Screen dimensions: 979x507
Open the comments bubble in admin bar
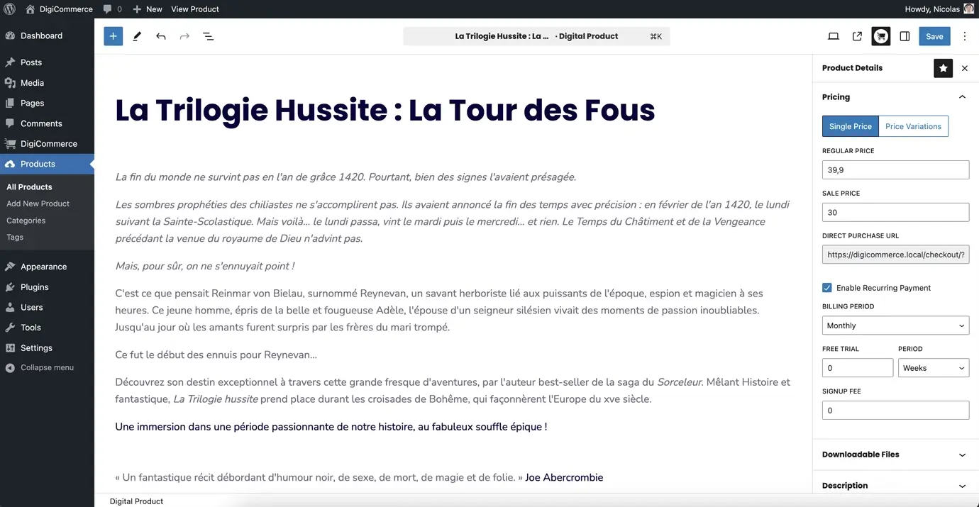pos(112,9)
